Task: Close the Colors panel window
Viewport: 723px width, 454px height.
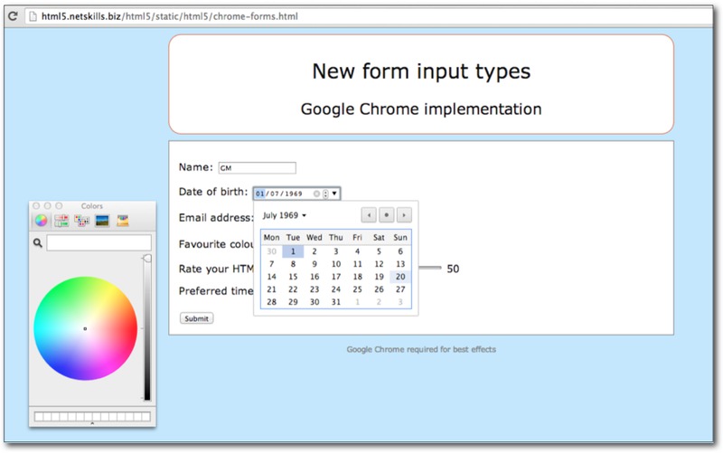Action: [36, 206]
